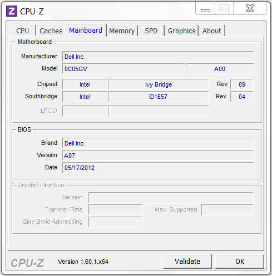Click the Side Band Addressing label
272x276 pixels.
53,222
